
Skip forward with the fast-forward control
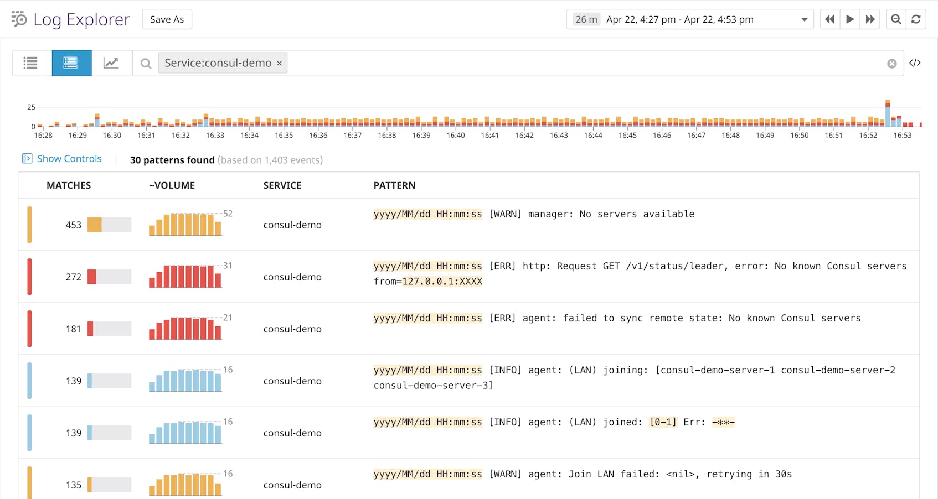870,18
